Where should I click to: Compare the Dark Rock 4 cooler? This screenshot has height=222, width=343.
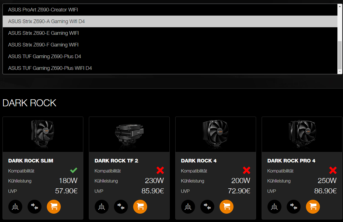coord(207,207)
